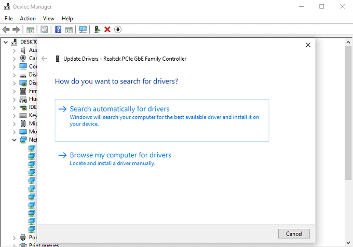Click the Disable device down-arrow icon
The width and height of the screenshot is (353, 247).
118,30
